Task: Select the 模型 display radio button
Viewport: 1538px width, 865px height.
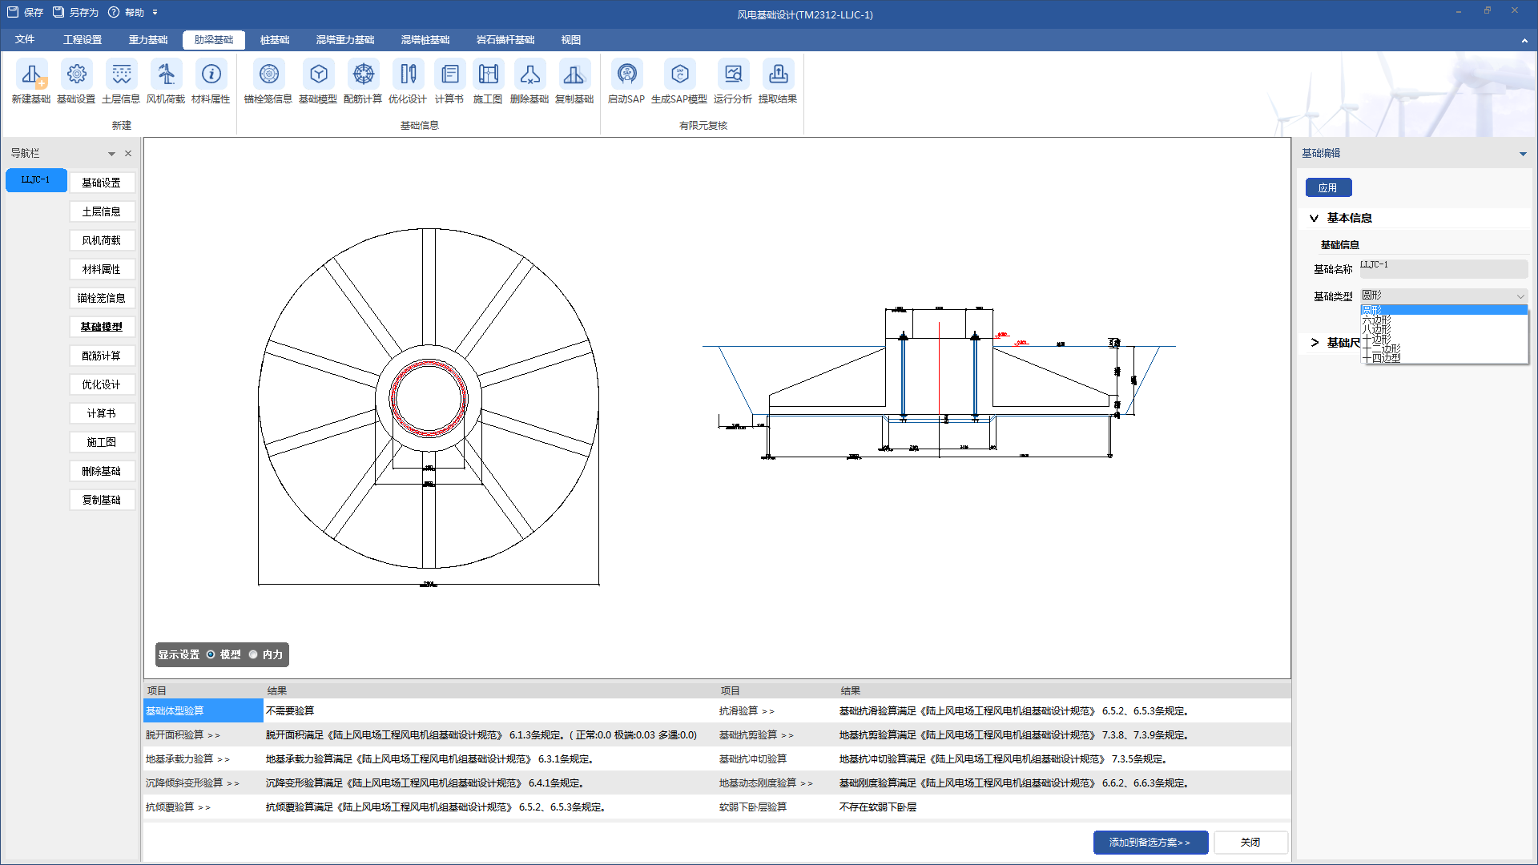Action: point(211,654)
